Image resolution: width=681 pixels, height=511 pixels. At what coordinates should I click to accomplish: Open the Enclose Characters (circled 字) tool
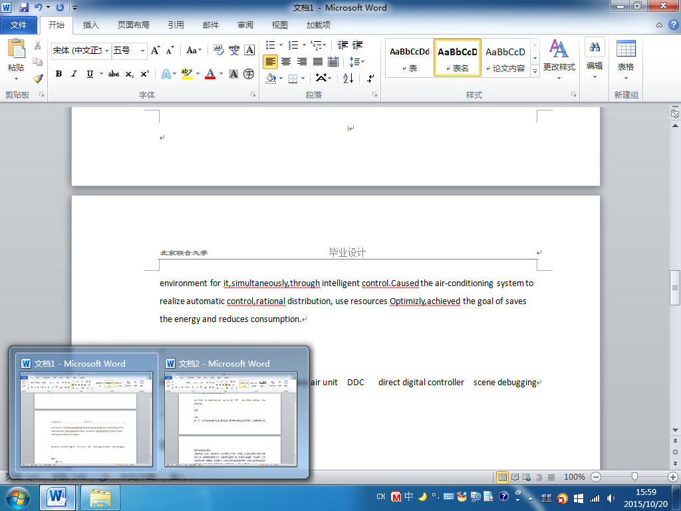tap(249, 74)
